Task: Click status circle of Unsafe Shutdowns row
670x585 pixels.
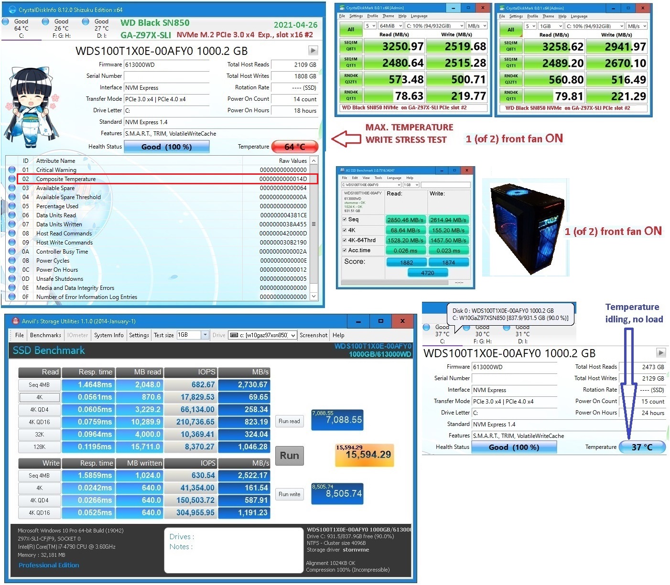Action: point(12,278)
